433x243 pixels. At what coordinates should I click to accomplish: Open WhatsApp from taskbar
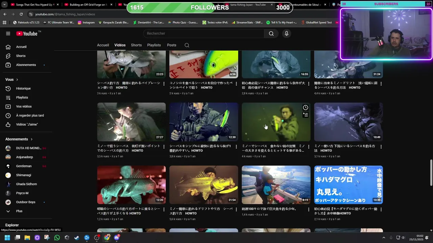point(57,238)
